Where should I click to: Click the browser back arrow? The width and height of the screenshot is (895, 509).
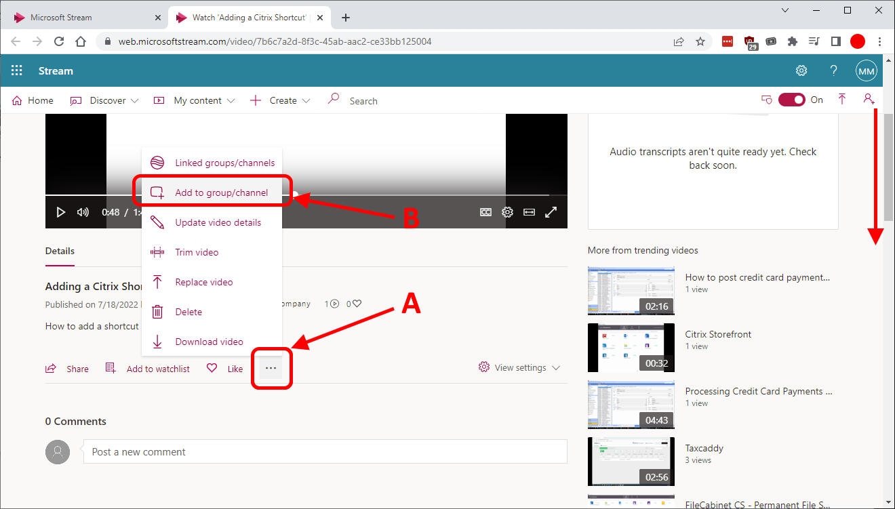pos(16,41)
